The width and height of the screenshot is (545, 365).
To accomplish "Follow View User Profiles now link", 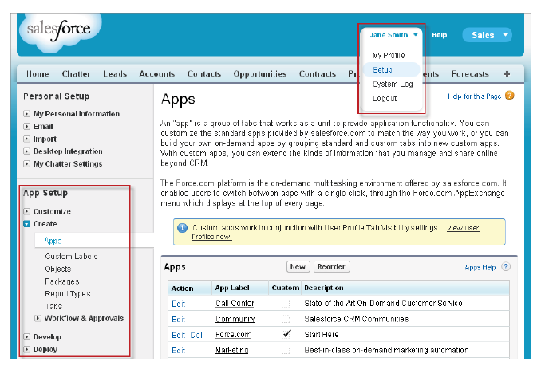I will 463,228.
